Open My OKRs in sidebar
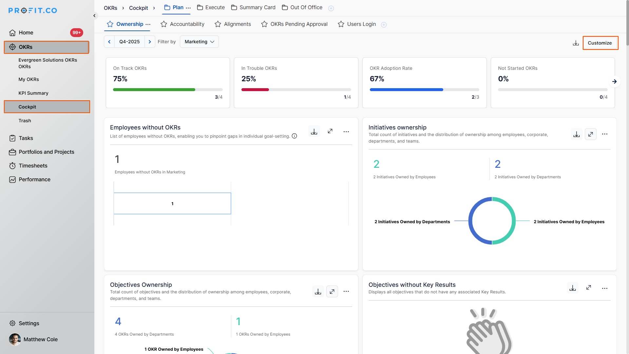The width and height of the screenshot is (629, 354). pyautogui.click(x=29, y=79)
